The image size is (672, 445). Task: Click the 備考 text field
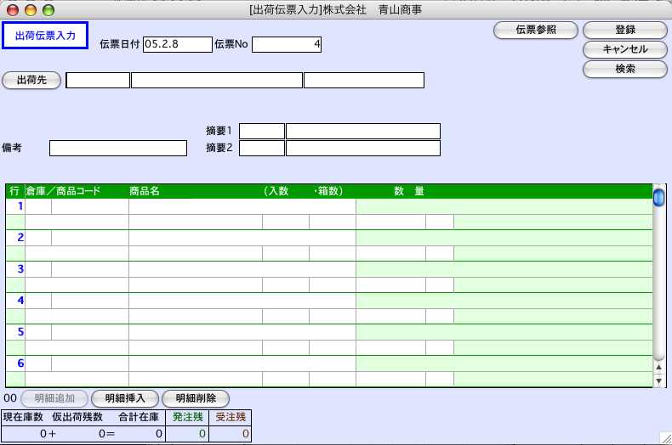pyautogui.click(x=117, y=149)
